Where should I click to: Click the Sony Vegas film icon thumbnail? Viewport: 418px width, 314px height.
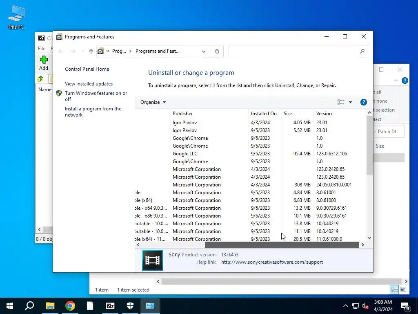[153, 260]
